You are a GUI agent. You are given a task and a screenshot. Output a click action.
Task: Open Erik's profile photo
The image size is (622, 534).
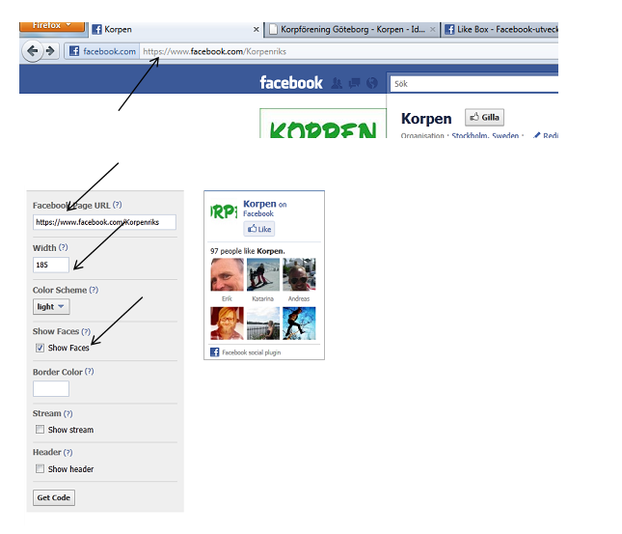pos(227,274)
